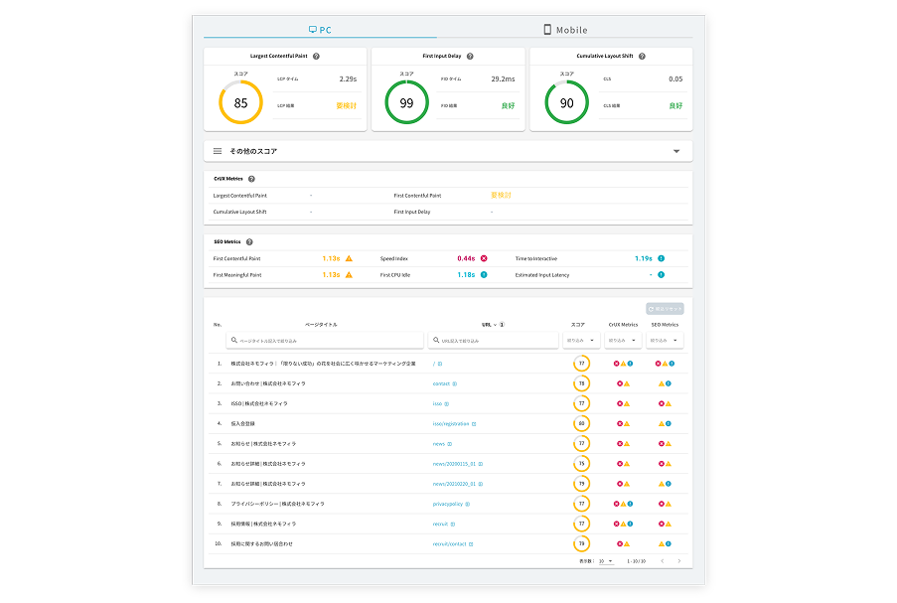This screenshot has height=603, width=897.
Task: Click red error icon for Speed Index
Action: [484, 258]
